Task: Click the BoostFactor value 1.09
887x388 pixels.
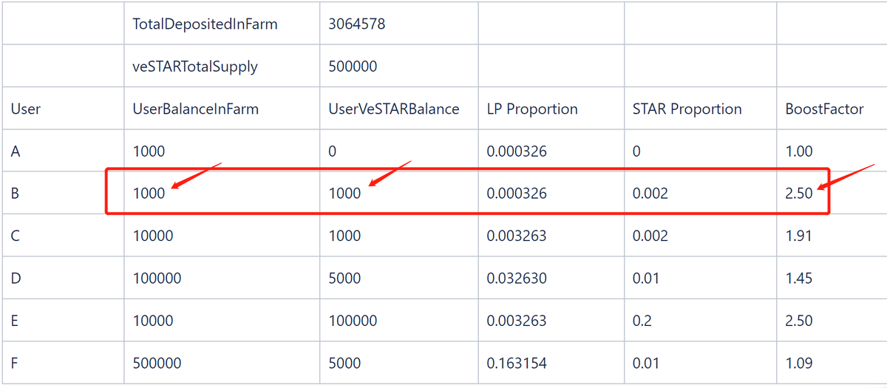Action: [799, 363]
